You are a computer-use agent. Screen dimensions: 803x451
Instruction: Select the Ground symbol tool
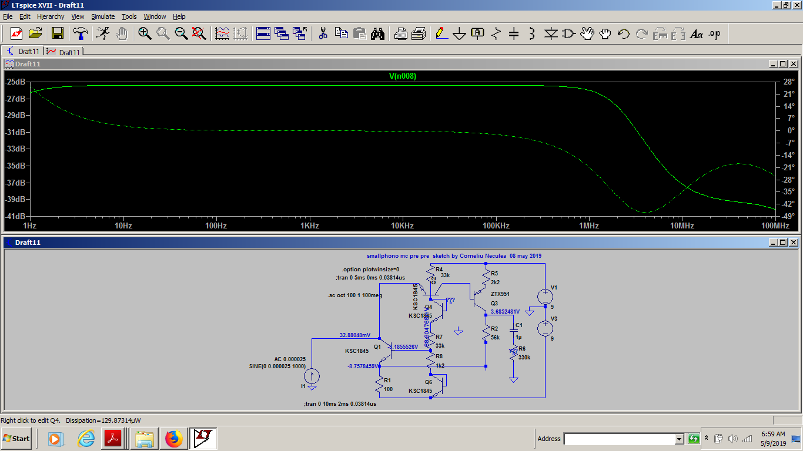click(x=460, y=33)
